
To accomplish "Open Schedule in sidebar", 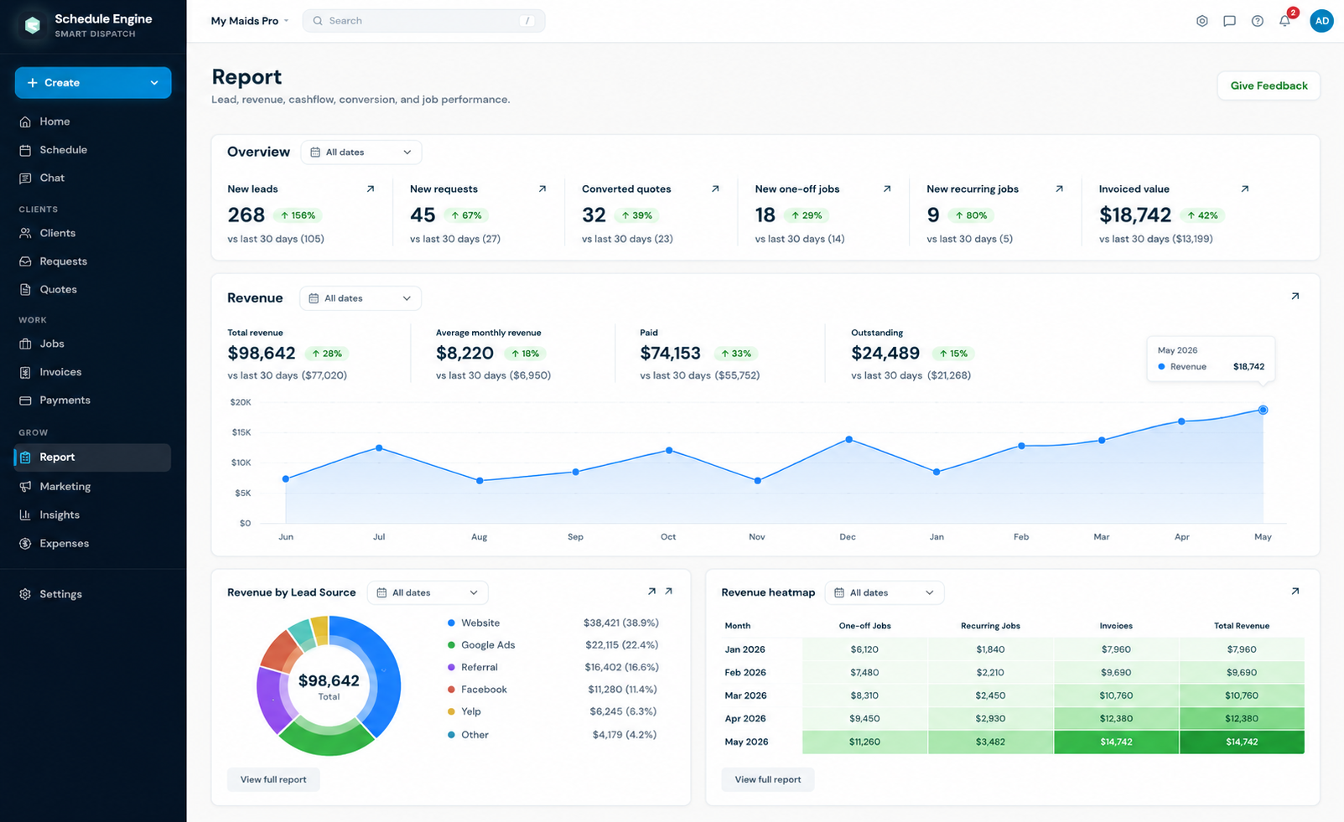I will (x=93, y=150).
